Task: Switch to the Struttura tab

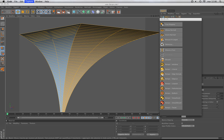Action: (x=171, y=11)
